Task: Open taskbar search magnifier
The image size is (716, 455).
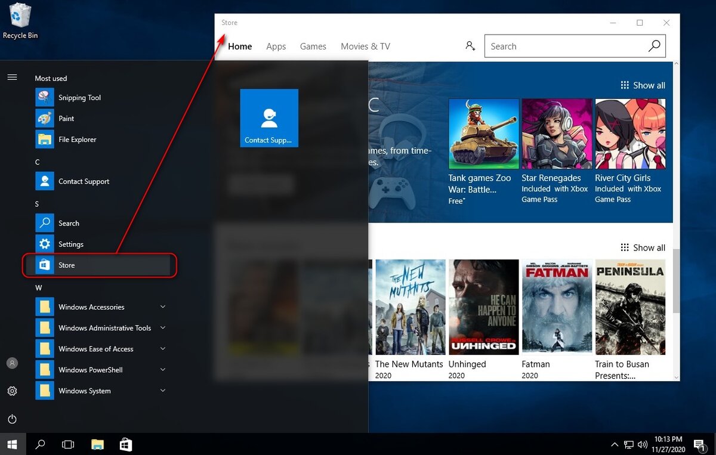Action: click(x=40, y=444)
